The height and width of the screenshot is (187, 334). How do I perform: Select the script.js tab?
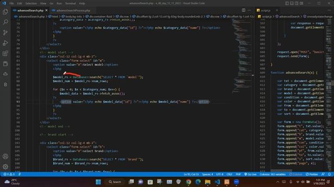tap(266, 10)
